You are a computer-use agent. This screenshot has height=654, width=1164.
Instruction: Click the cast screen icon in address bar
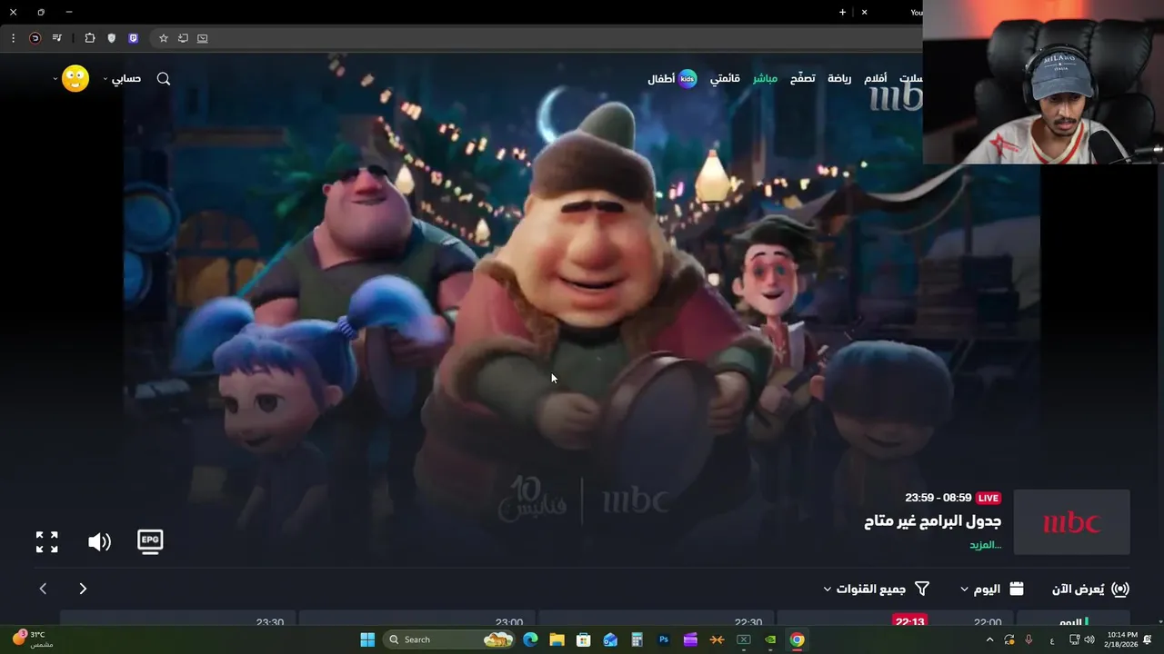coord(202,38)
